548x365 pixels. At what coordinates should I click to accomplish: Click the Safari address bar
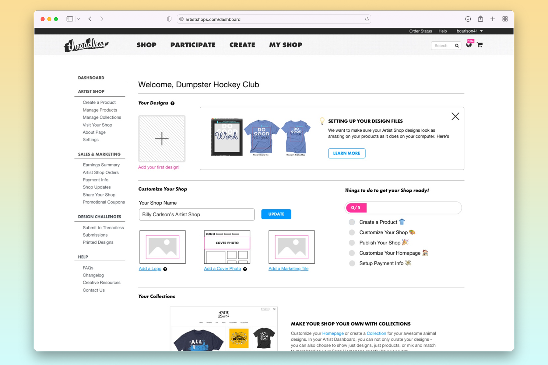click(274, 19)
